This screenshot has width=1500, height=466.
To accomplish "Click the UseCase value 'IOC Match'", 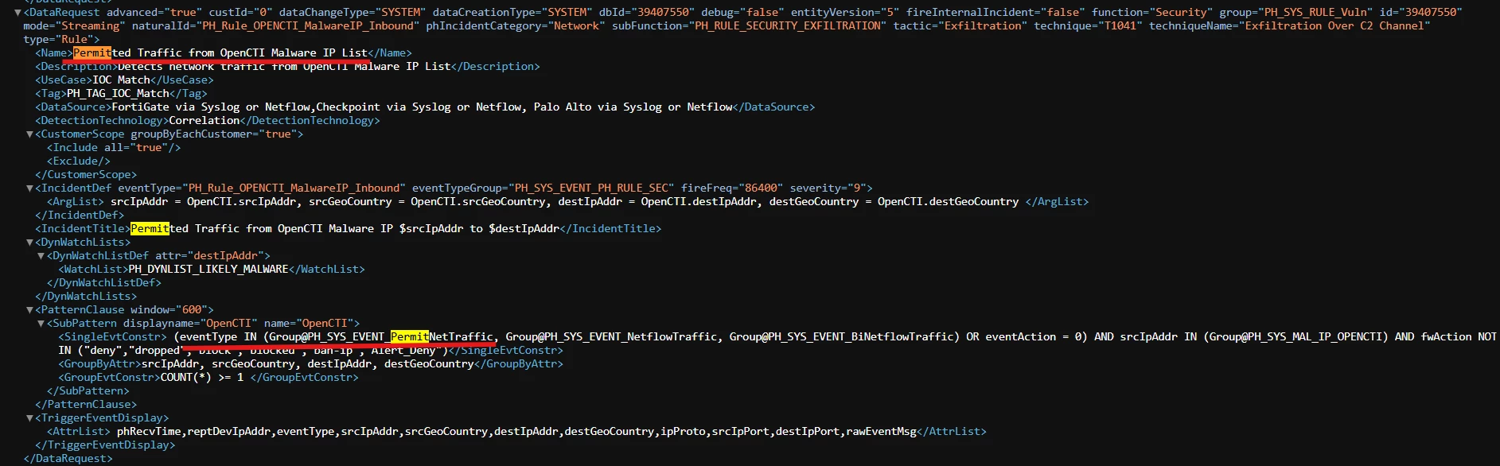I will pyautogui.click(x=122, y=80).
